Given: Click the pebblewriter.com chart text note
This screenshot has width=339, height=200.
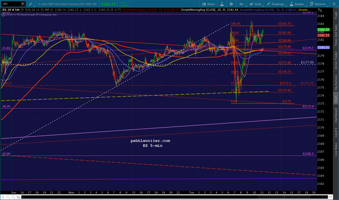Looking at the screenshot, I should tap(150, 141).
